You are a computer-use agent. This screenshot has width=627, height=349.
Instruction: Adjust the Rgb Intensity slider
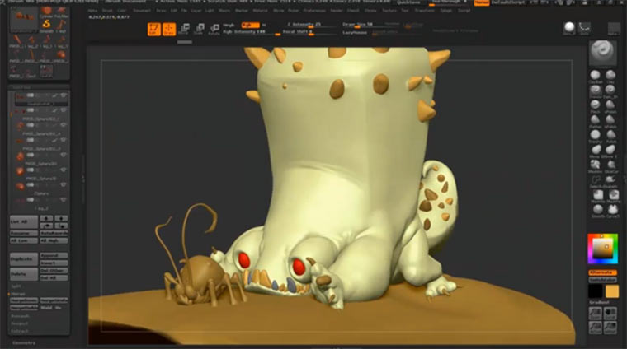coord(251,32)
